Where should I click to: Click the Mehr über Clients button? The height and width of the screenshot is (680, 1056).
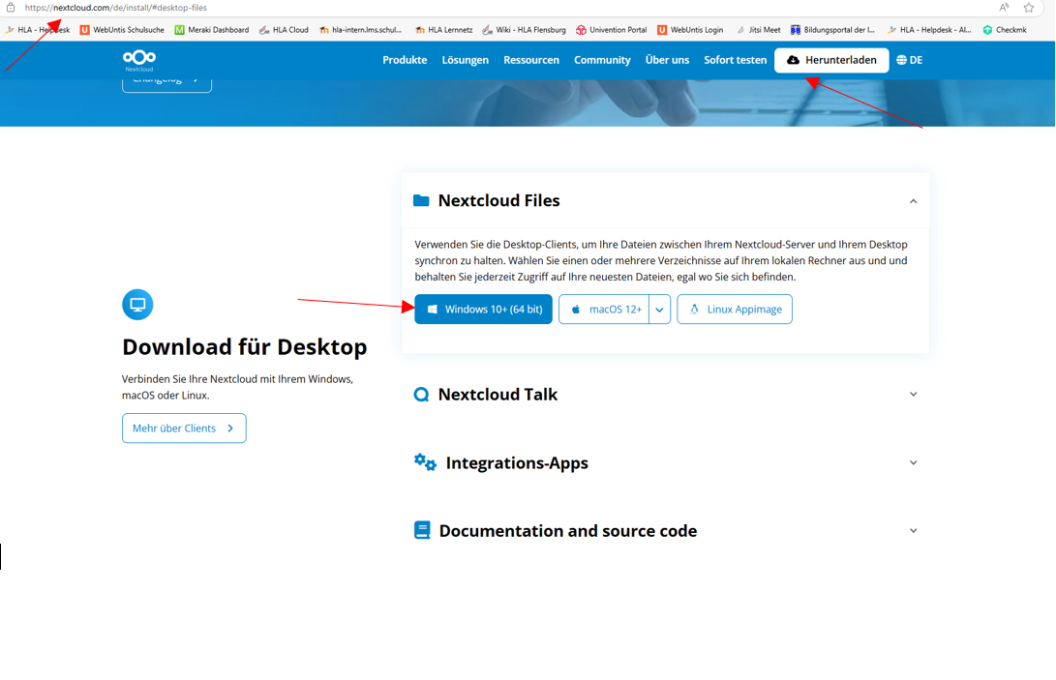(x=184, y=429)
